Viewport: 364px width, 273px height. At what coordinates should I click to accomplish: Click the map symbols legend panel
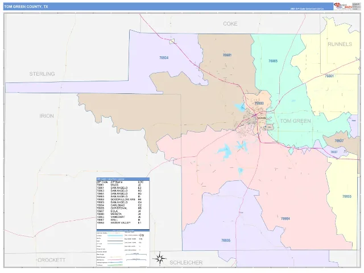coord(123,248)
